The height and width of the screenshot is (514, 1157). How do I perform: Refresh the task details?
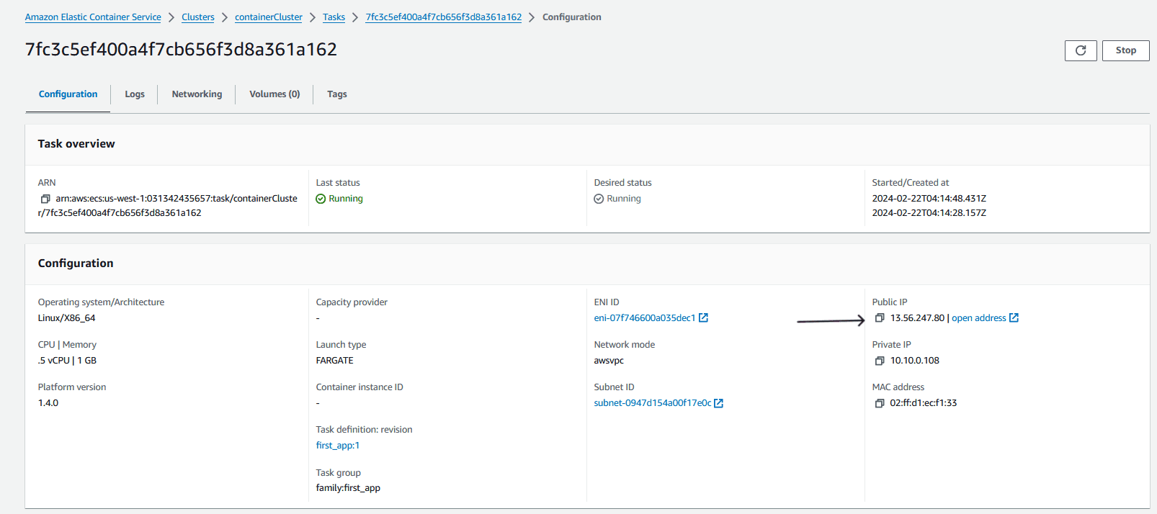coord(1081,50)
